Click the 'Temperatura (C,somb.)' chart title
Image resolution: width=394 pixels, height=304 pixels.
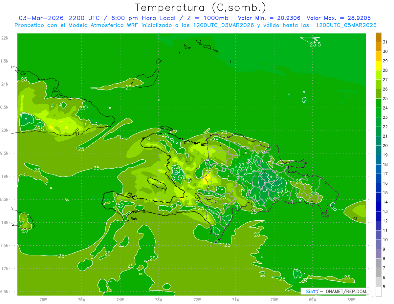coord(201,8)
